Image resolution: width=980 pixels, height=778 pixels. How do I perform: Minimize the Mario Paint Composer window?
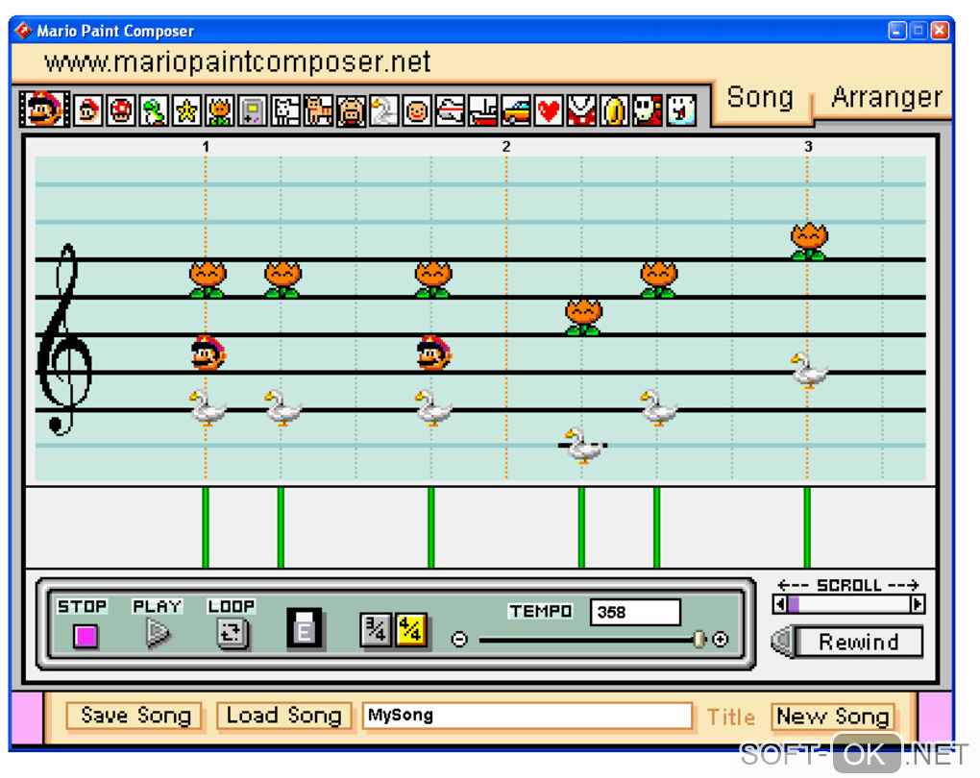tap(897, 31)
